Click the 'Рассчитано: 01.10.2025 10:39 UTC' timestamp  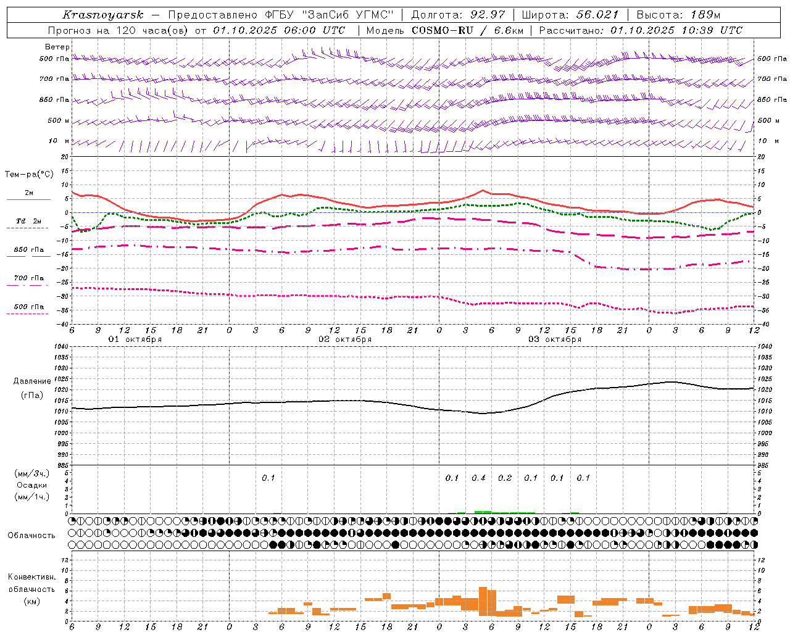coord(641,30)
